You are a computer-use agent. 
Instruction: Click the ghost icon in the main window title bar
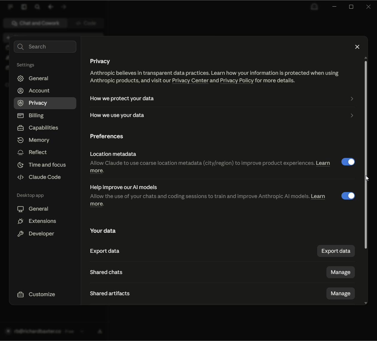click(x=314, y=7)
